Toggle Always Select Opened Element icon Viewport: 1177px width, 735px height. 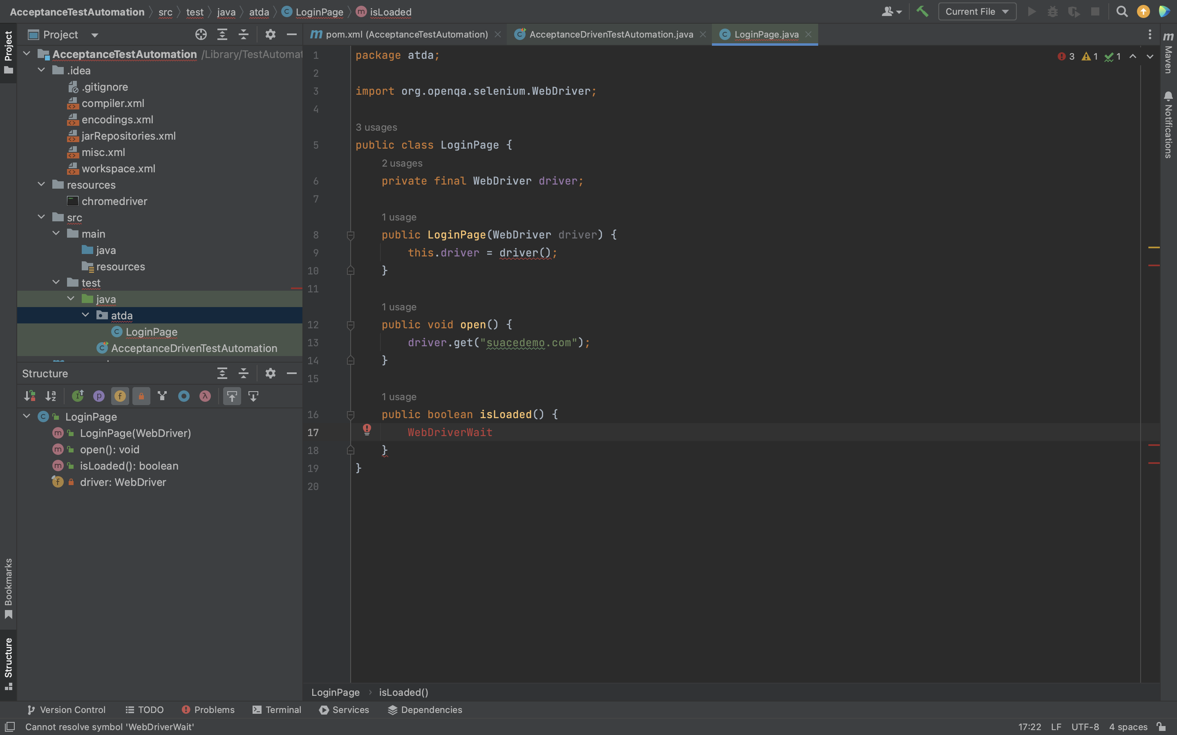click(232, 396)
